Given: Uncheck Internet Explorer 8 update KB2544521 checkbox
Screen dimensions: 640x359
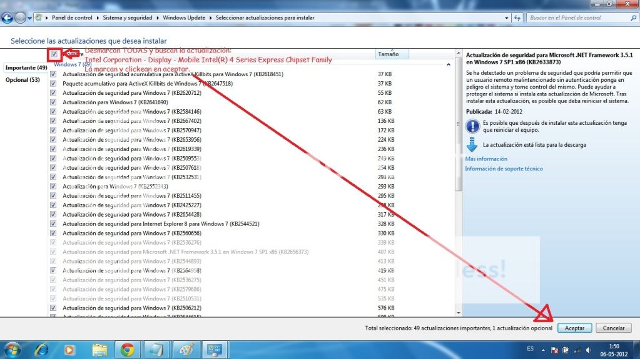Looking at the screenshot, I should pyautogui.click(x=53, y=224).
